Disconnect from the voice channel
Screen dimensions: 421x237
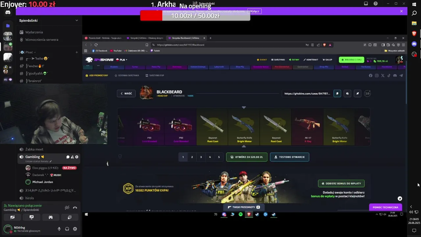[x=75, y=208]
